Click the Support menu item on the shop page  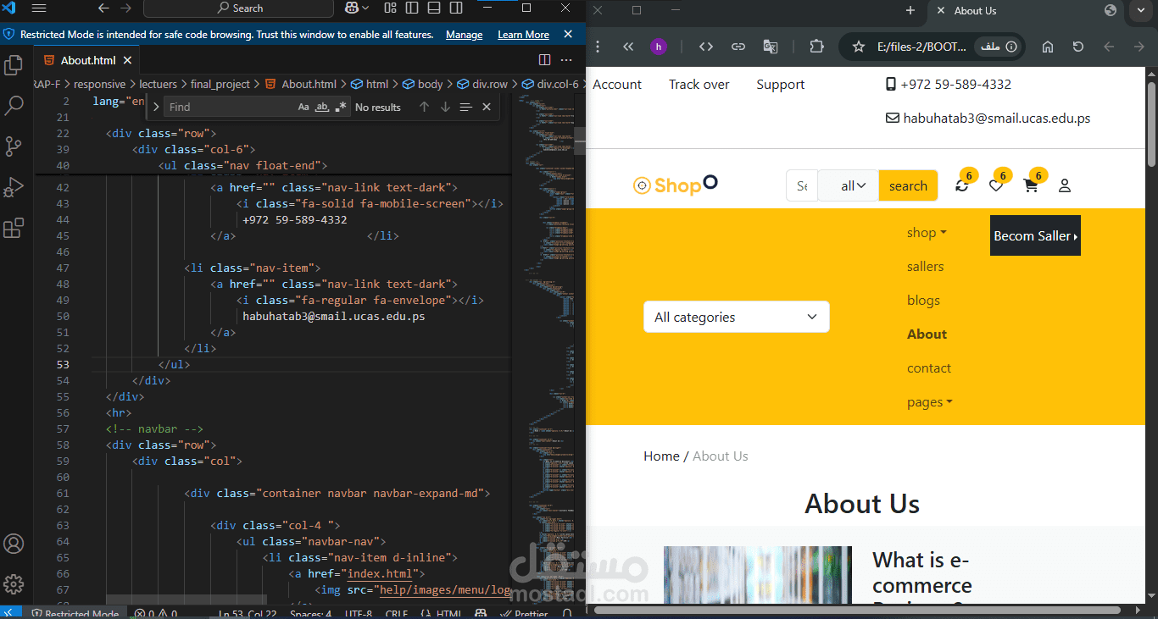pos(779,84)
